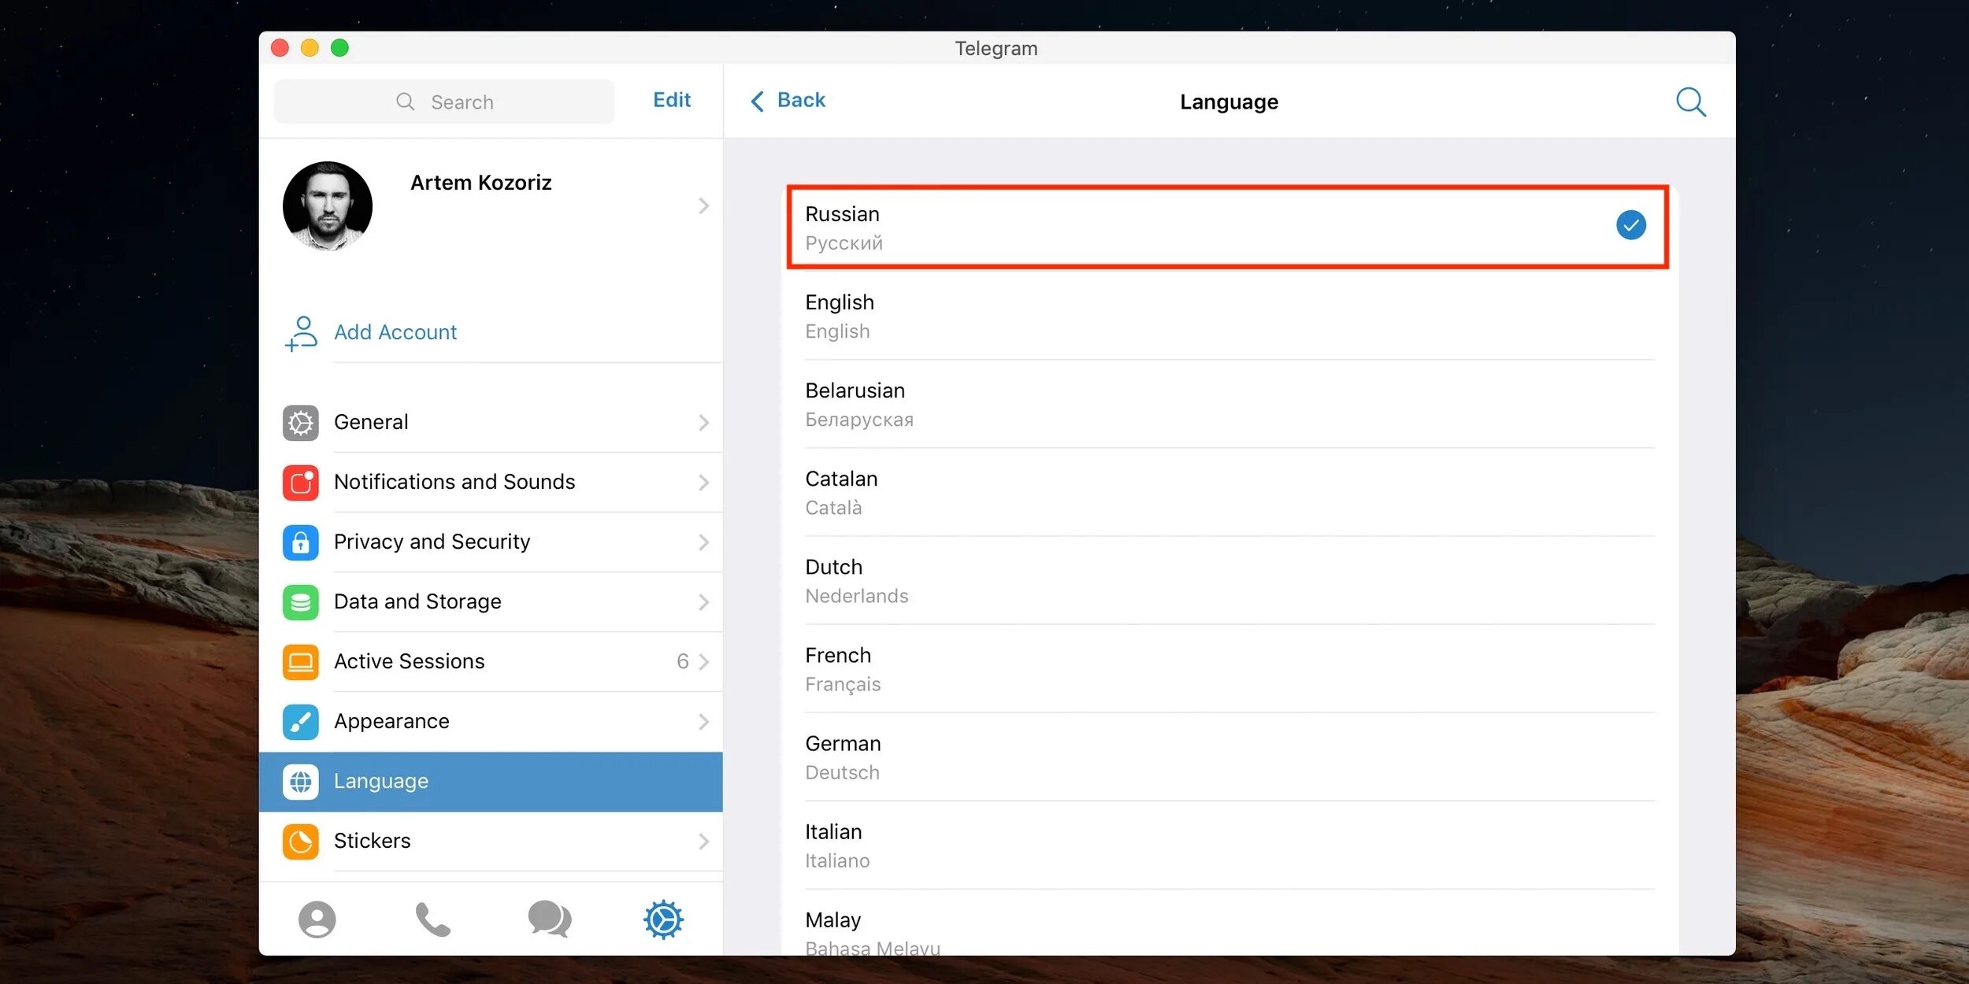Click the blue checkmark next to Russian
The height and width of the screenshot is (984, 1969).
pyautogui.click(x=1630, y=225)
